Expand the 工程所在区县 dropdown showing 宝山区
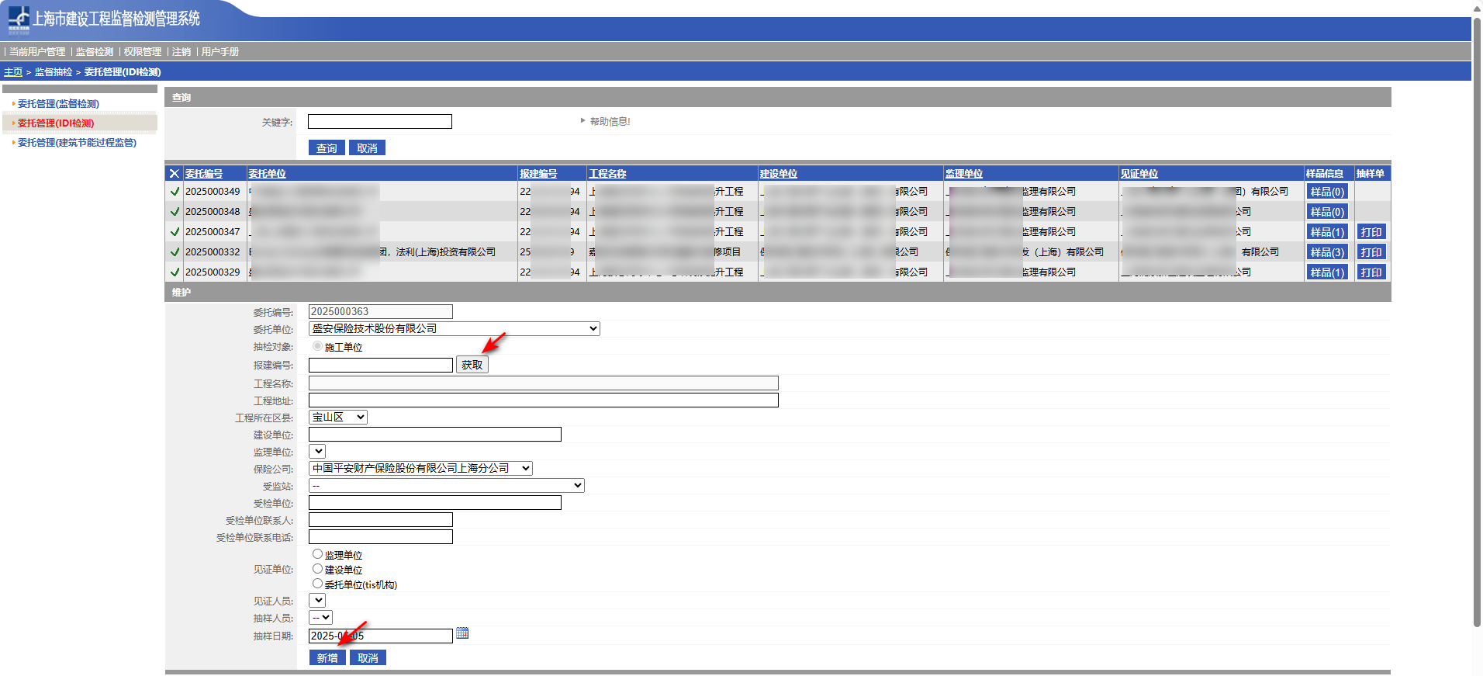The image size is (1483, 676). point(338,418)
